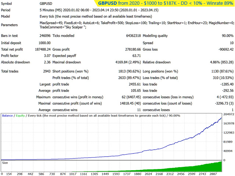Click the 'Profit factor' label
Image resolution: width=235 pixels, height=176 pixels.
10,56
